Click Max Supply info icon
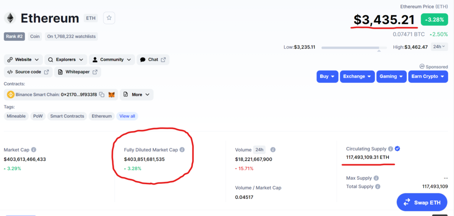Viewport: 454px width, 216px height. pos(376,178)
